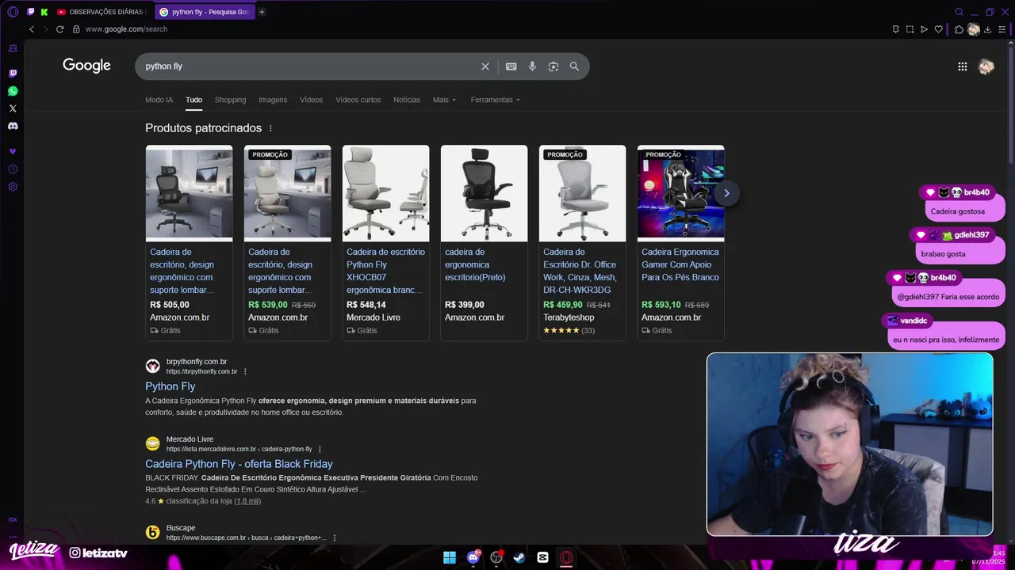Screen dimensions: 1015x570
Task: Open the Python Fly result link
Action: tap(170, 386)
